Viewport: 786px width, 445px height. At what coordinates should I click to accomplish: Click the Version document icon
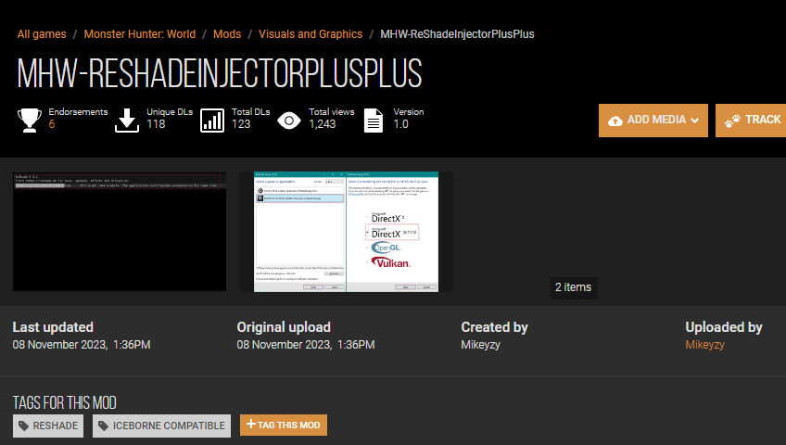coord(374,121)
